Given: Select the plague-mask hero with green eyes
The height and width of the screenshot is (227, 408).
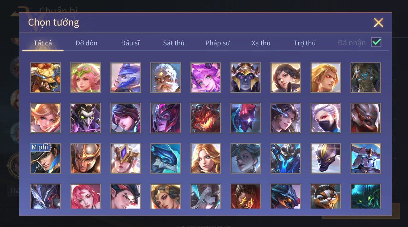Looking at the screenshot, I should point(85,118).
